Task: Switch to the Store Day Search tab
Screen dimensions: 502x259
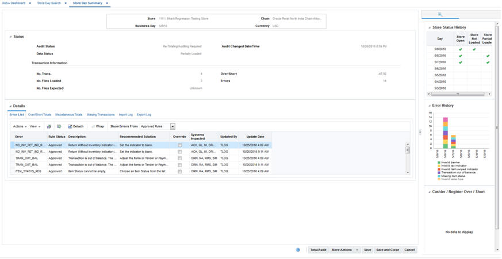Action: [x=49, y=3]
